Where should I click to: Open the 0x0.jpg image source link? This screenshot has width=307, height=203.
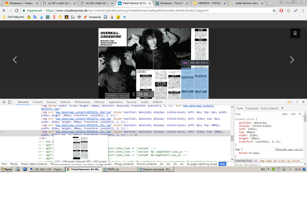[83, 112]
